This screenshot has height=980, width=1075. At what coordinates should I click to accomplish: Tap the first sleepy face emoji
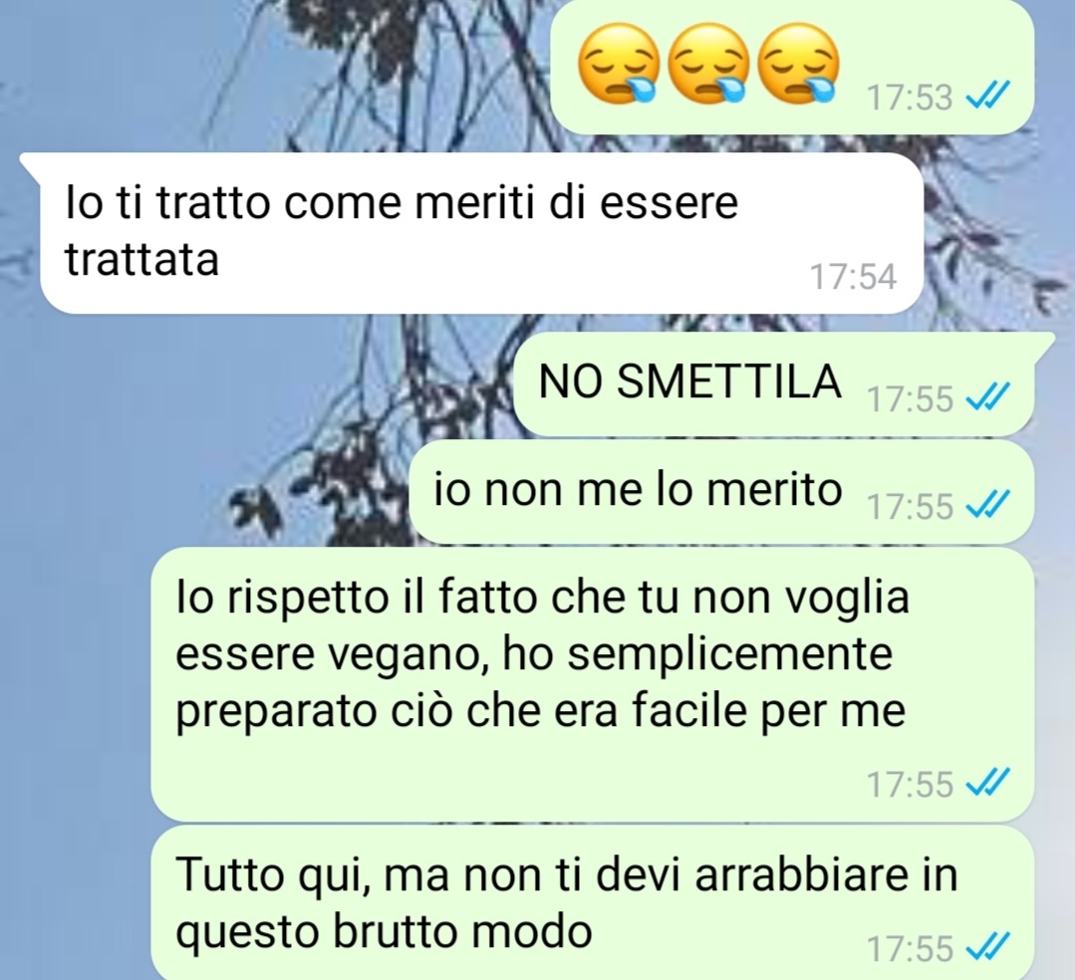point(619,63)
